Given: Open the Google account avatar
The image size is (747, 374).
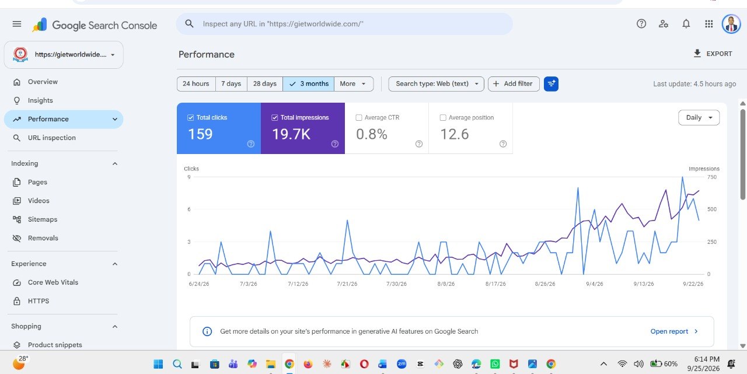Looking at the screenshot, I should click(x=731, y=24).
